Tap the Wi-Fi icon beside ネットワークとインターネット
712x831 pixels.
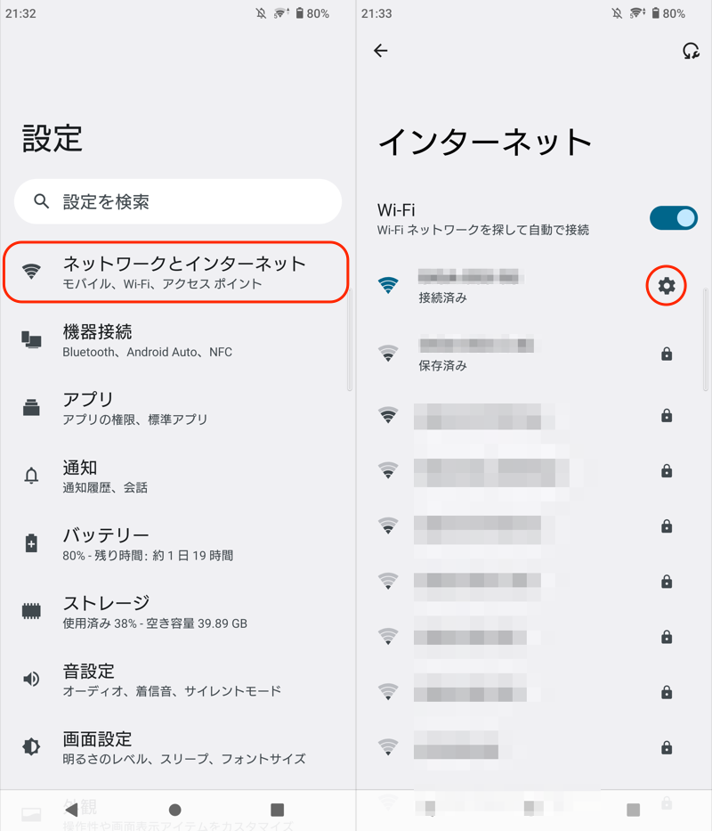click(32, 273)
